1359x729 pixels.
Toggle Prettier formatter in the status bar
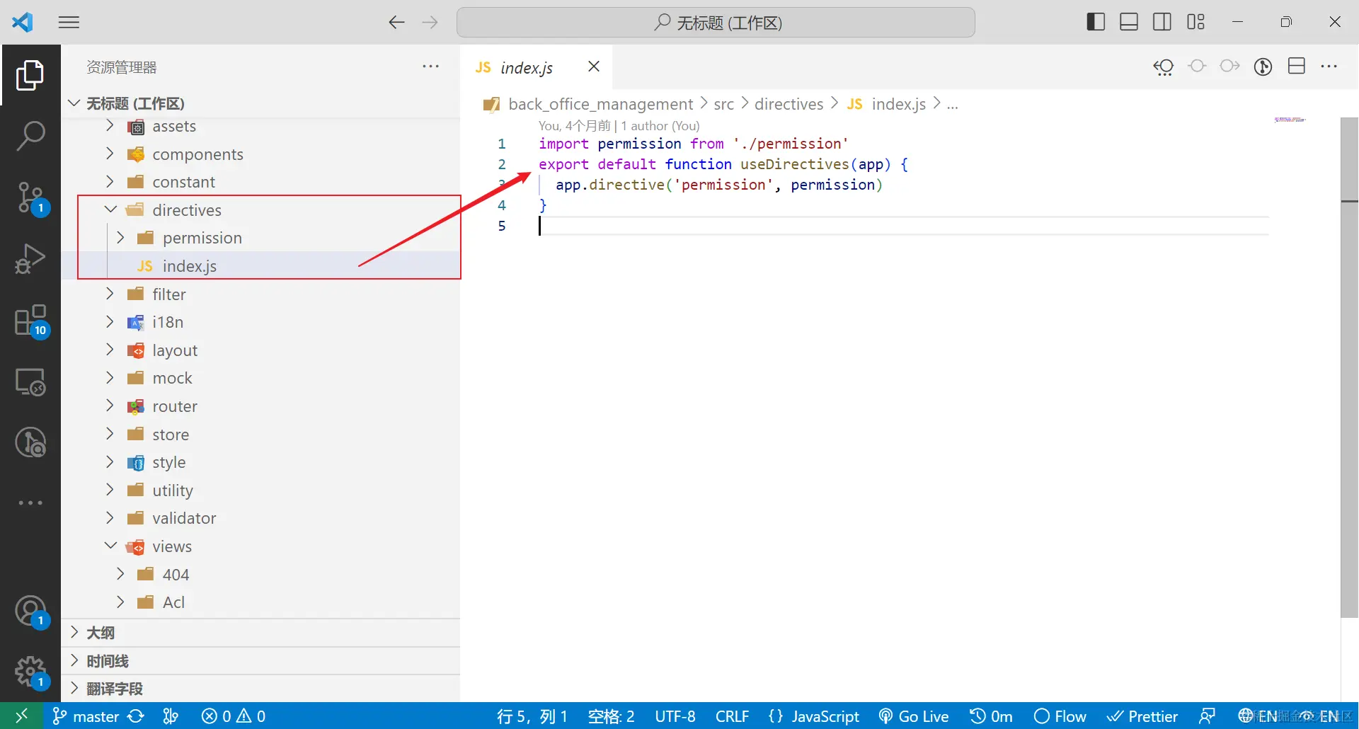tap(1142, 716)
